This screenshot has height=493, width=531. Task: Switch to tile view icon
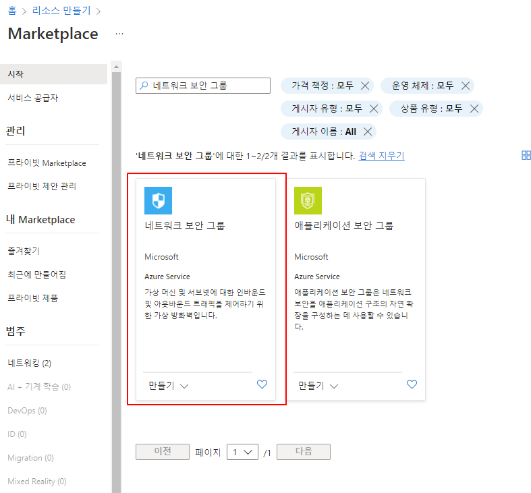click(526, 155)
